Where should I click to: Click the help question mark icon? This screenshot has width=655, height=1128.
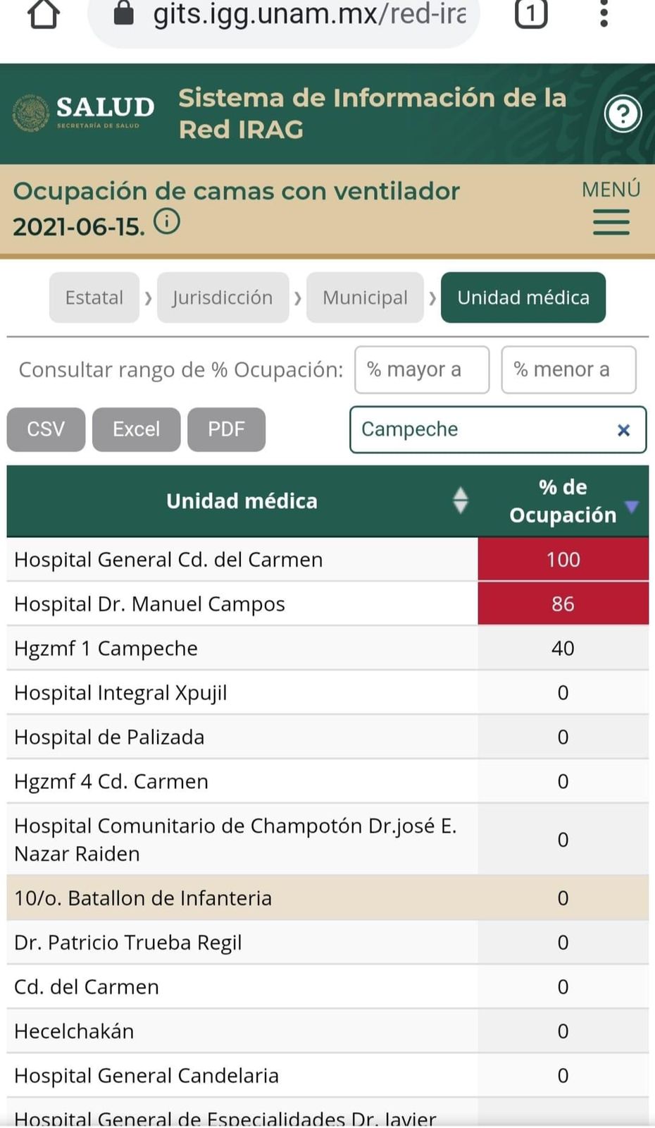click(x=623, y=114)
